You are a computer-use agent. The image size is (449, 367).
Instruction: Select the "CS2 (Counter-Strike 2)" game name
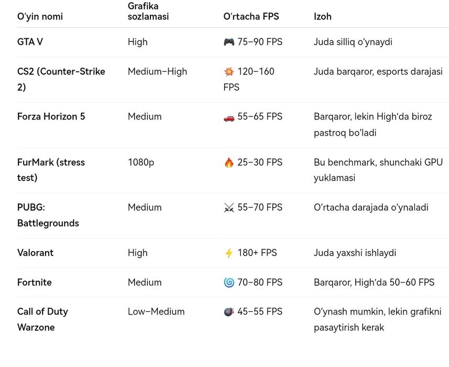[x=61, y=79]
